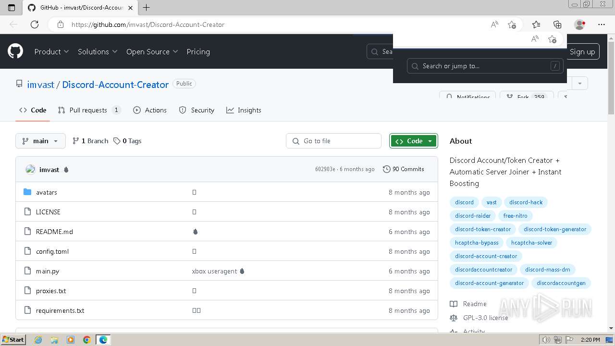Open the README.md file

[x=54, y=232]
